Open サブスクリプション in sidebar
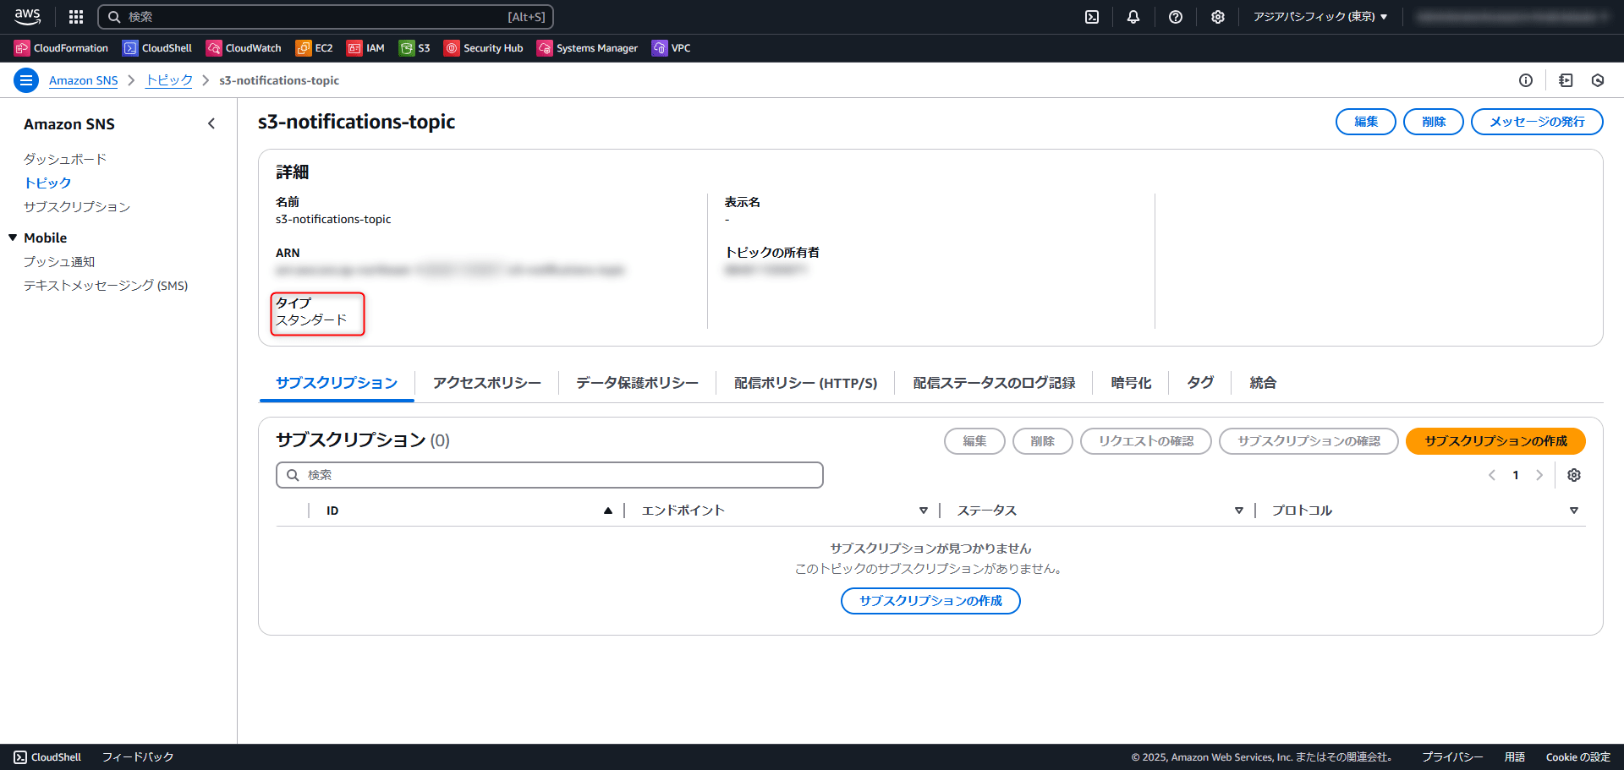This screenshot has height=770, width=1624. (x=77, y=206)
